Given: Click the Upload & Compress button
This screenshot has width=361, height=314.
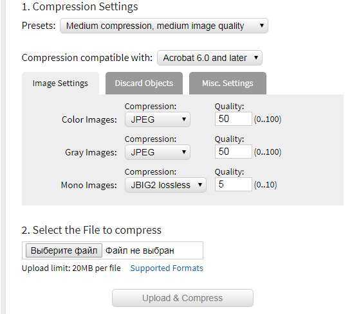Looking at the screenshot, I should click(183, 298).
